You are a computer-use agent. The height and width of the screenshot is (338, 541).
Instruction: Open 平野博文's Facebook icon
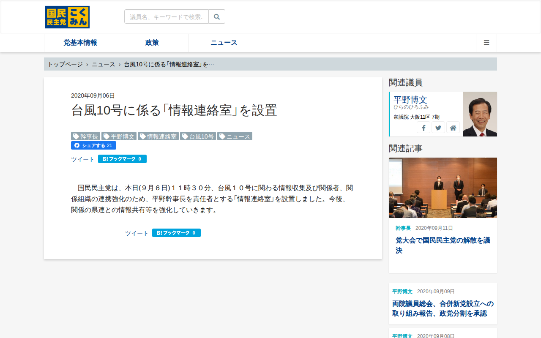pyautogui.click(x=424, y=128)
